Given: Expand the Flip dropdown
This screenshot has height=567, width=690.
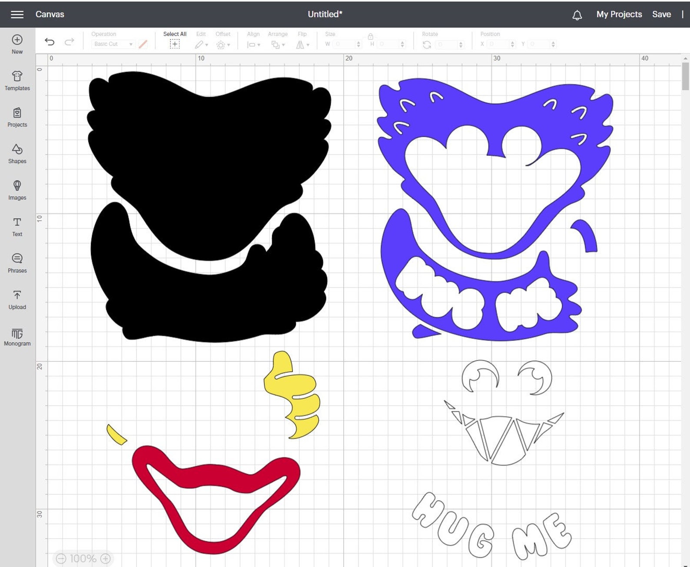Looking at the screenshot, I should point(302,44).
